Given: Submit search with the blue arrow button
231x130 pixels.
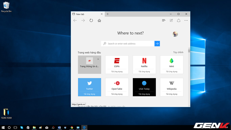Looking at the screenshot, I should pyautogui.click(x=157, y=44).
